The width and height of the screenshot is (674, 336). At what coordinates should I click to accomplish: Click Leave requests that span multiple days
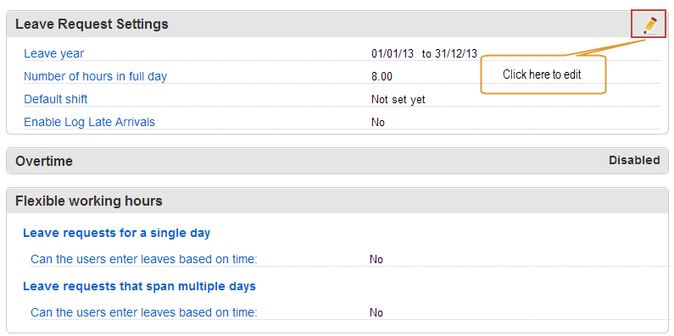click(139, 286)
